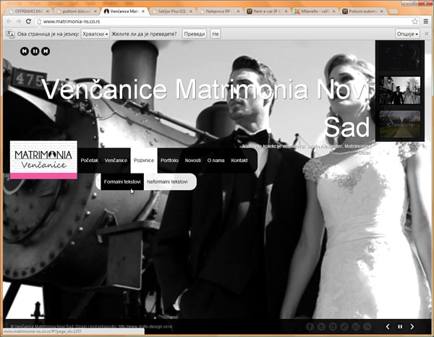
Task: Open the page language dropdown Хрватски
Action: coord(95,34)
